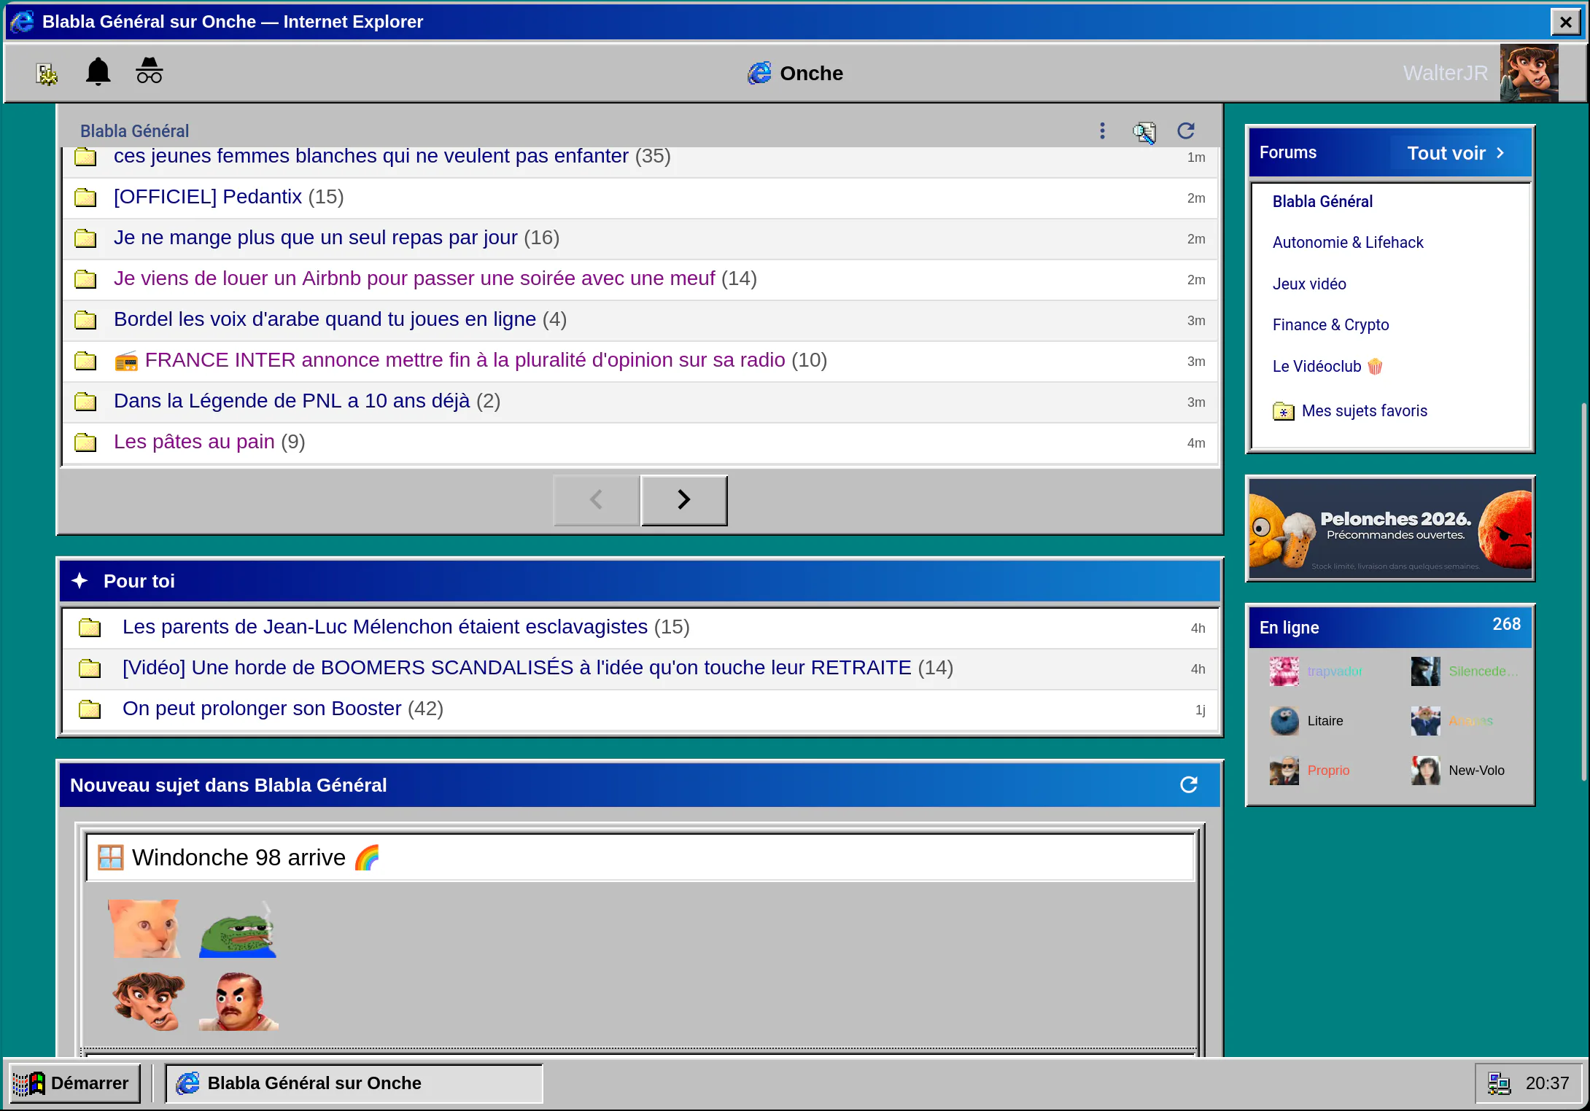Refresh the Nouveau sujet panel

click(1189, 784)
